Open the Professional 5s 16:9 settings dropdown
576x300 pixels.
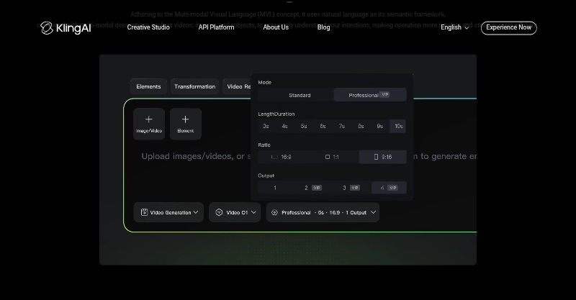click(323, 212)
